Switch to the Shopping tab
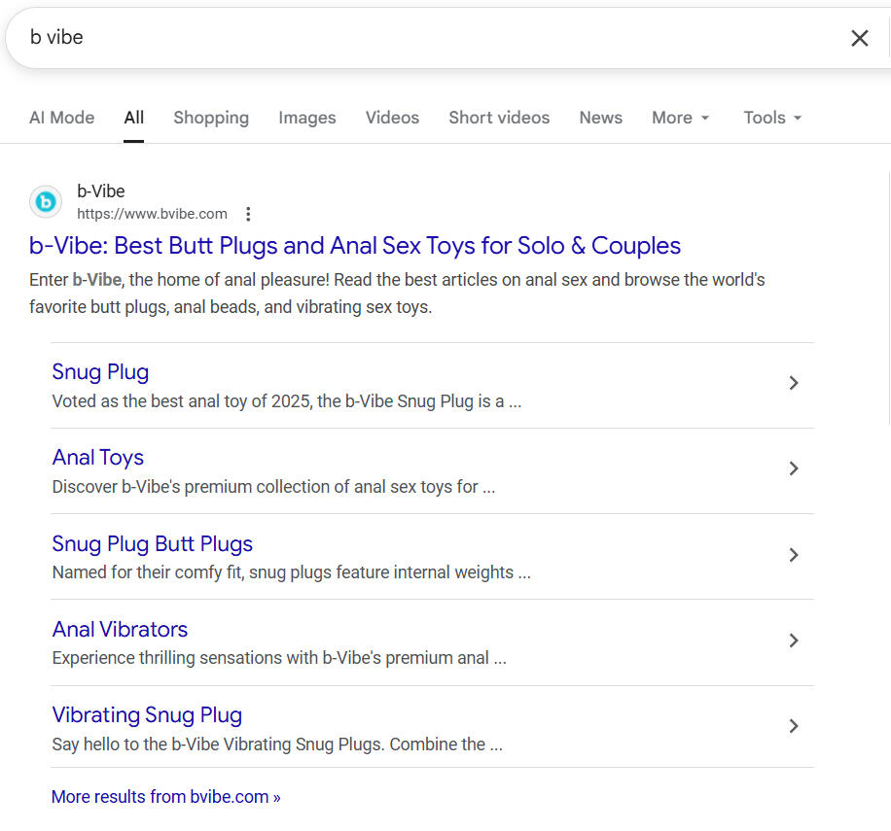This screenshot has width=891, height=831. pos(211,118)
